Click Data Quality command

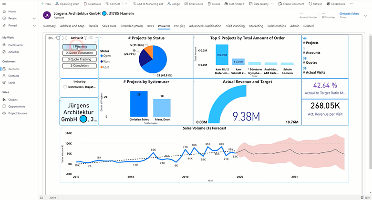point(259,4)
